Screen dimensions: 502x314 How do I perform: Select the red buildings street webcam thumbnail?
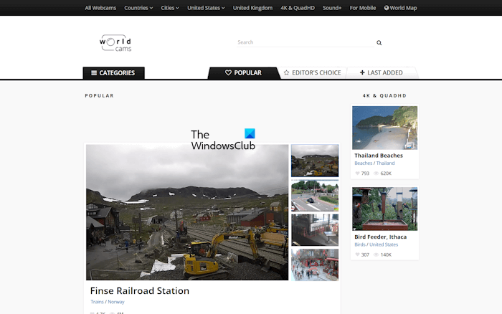[315, 265]
